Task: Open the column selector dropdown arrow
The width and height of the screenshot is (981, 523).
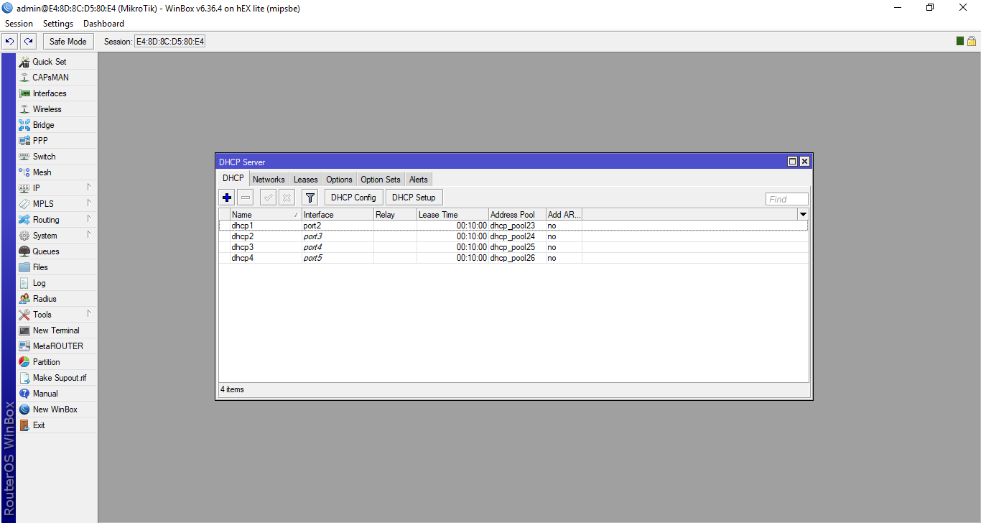Action: pos(803,215)
